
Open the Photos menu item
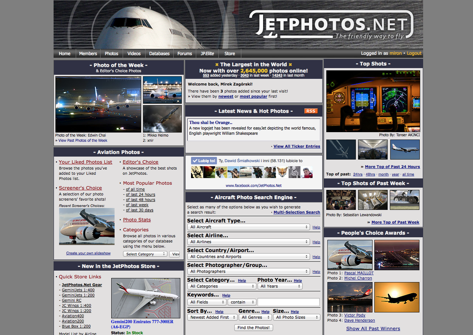[112, 53]
